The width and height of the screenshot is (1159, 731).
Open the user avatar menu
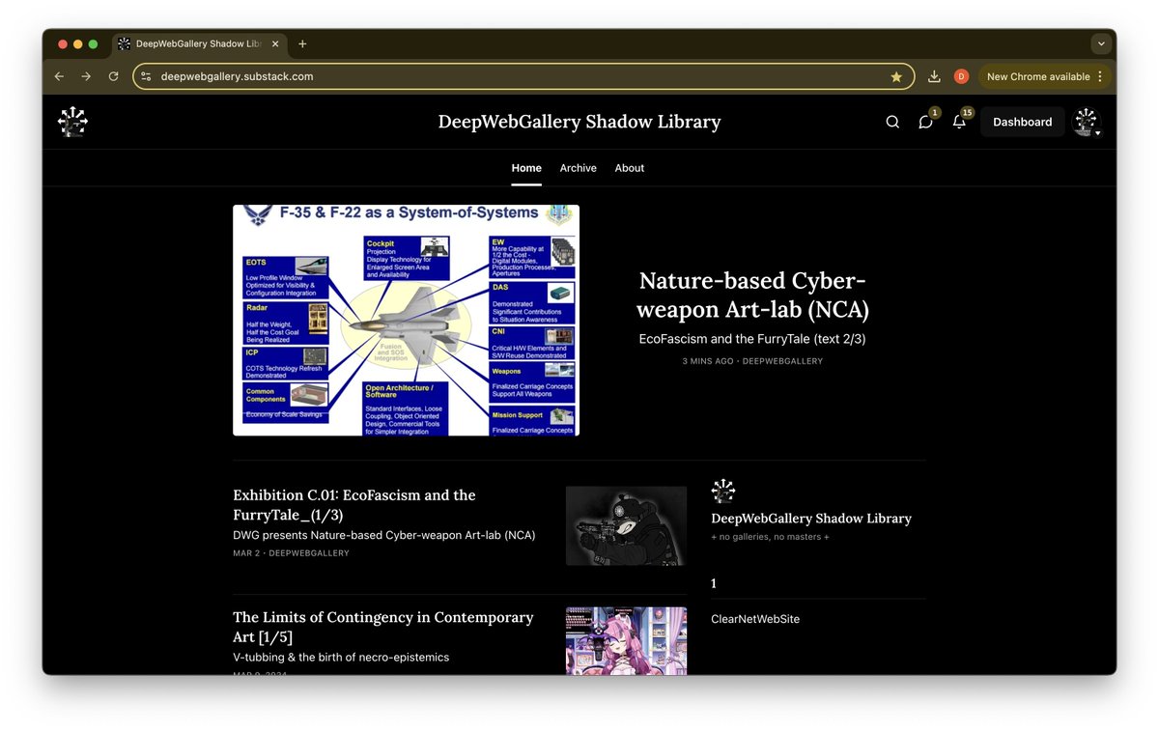(1088, 122)
